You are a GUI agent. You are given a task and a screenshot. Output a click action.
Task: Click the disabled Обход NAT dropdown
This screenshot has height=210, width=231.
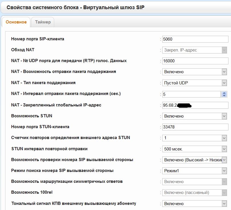point(194,50)
